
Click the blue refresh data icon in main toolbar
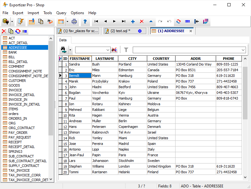pos(178,22)
